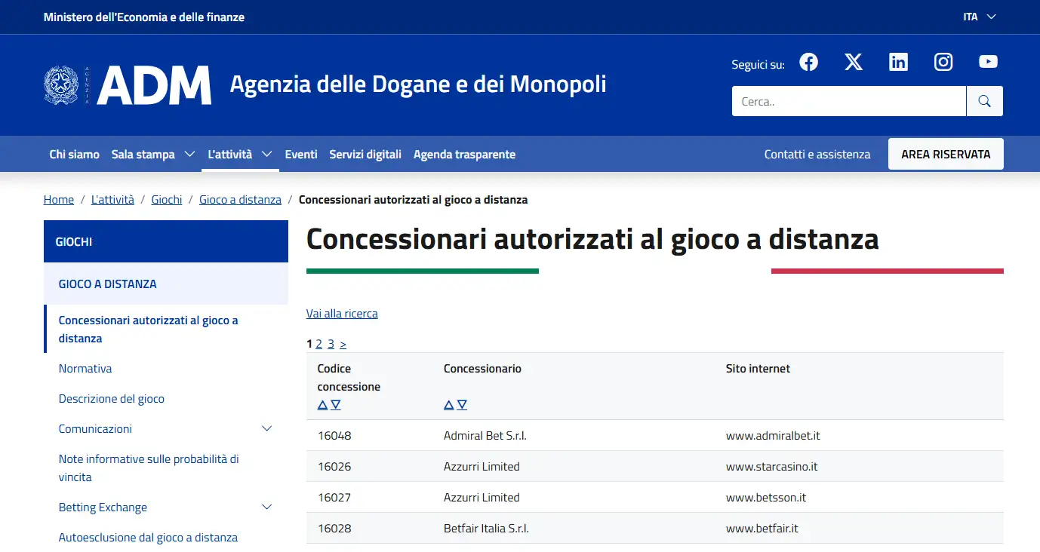1040x552 pixels.
Task: Open Contatti e assistenza
Action: point(817,155)
